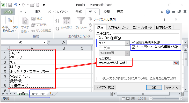Click the zoom slider handle
This screenshot has height=103, width=189.
click(166, 99)
